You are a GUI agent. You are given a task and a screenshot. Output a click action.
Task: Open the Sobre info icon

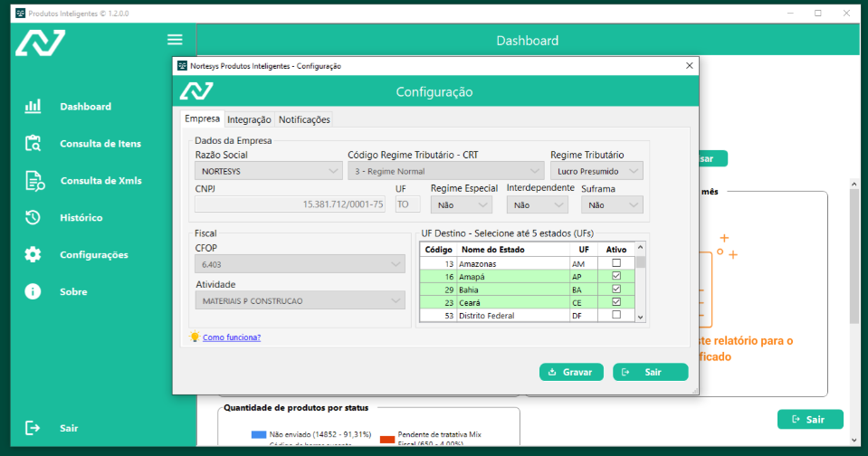tap(33, 291)
